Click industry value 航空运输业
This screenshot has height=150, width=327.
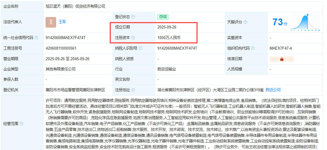click(x=167, y=69)
